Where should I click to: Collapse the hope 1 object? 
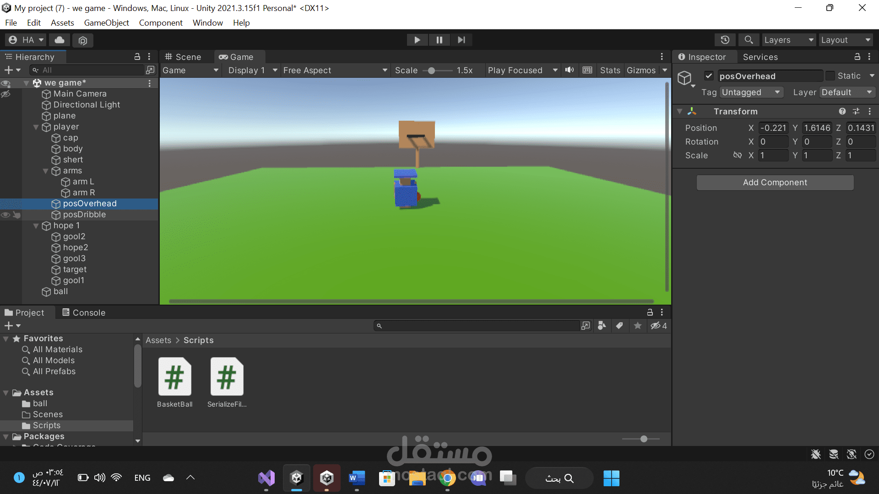coord(36,226)
